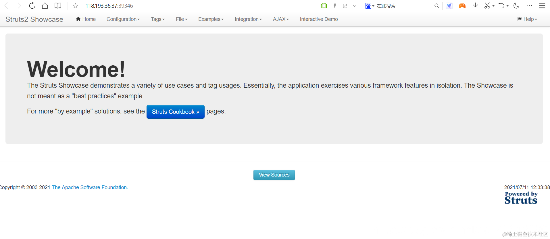
Task: Open the Examples dropdown menu
Action: point(211,19)
